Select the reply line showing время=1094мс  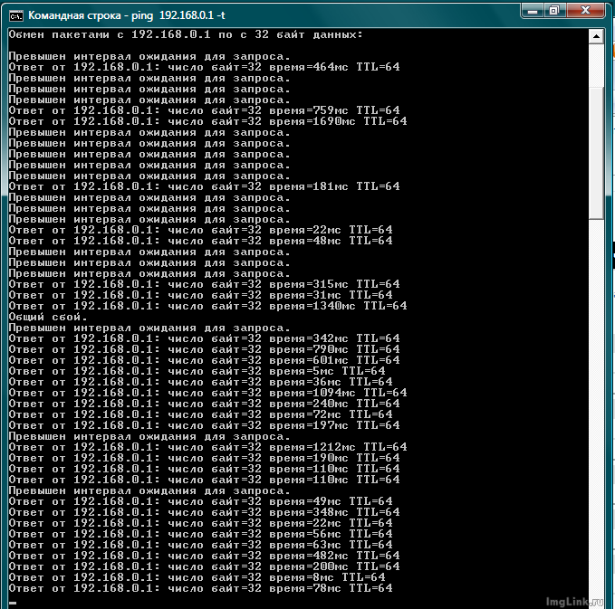[208, 393]
